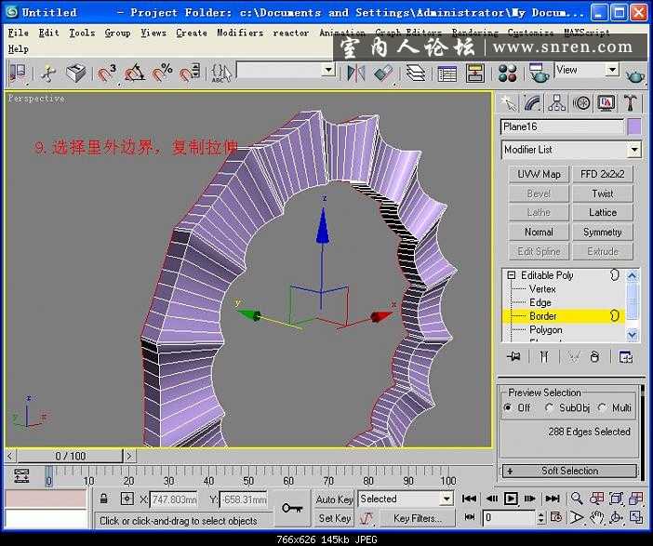The image size is (653, 546).
Task: Click the Pin Stack icon
Action: point(512,356)
